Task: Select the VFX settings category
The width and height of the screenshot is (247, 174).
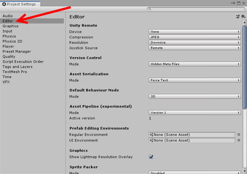Action: 32,82
